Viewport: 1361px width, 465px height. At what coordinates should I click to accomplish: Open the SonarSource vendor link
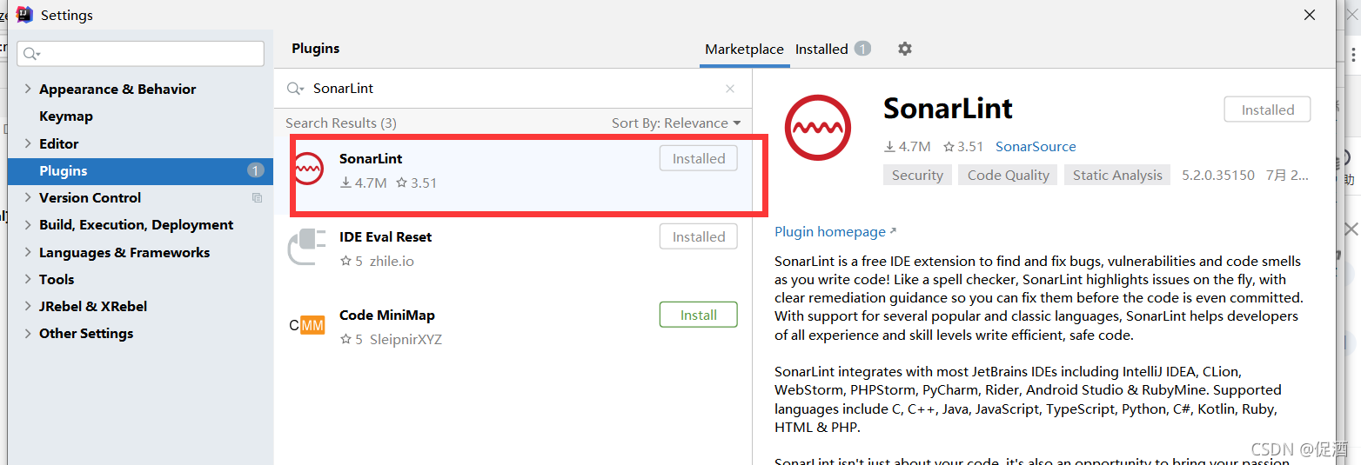point(1036,147)
